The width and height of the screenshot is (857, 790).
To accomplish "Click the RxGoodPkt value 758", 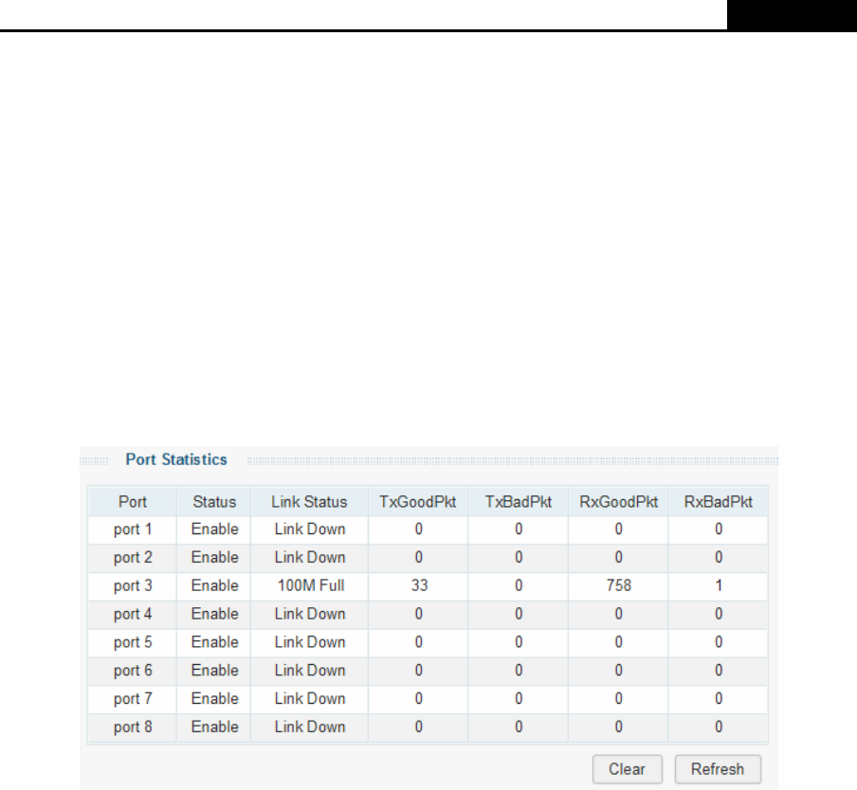I will (618, 585).
